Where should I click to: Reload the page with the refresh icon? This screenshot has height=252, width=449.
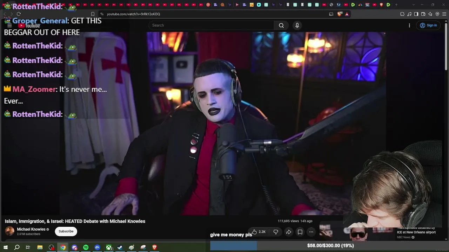pyautogui.click(x=19, y=14)
